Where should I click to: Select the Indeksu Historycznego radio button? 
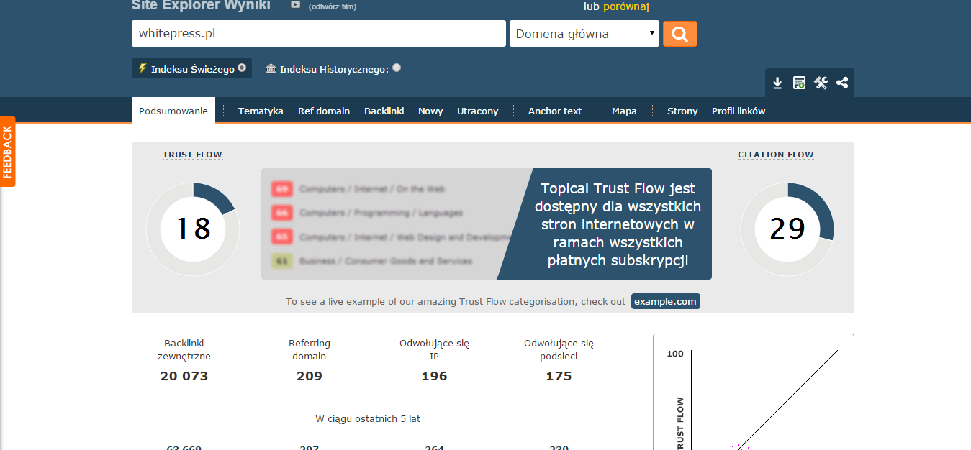397,68
